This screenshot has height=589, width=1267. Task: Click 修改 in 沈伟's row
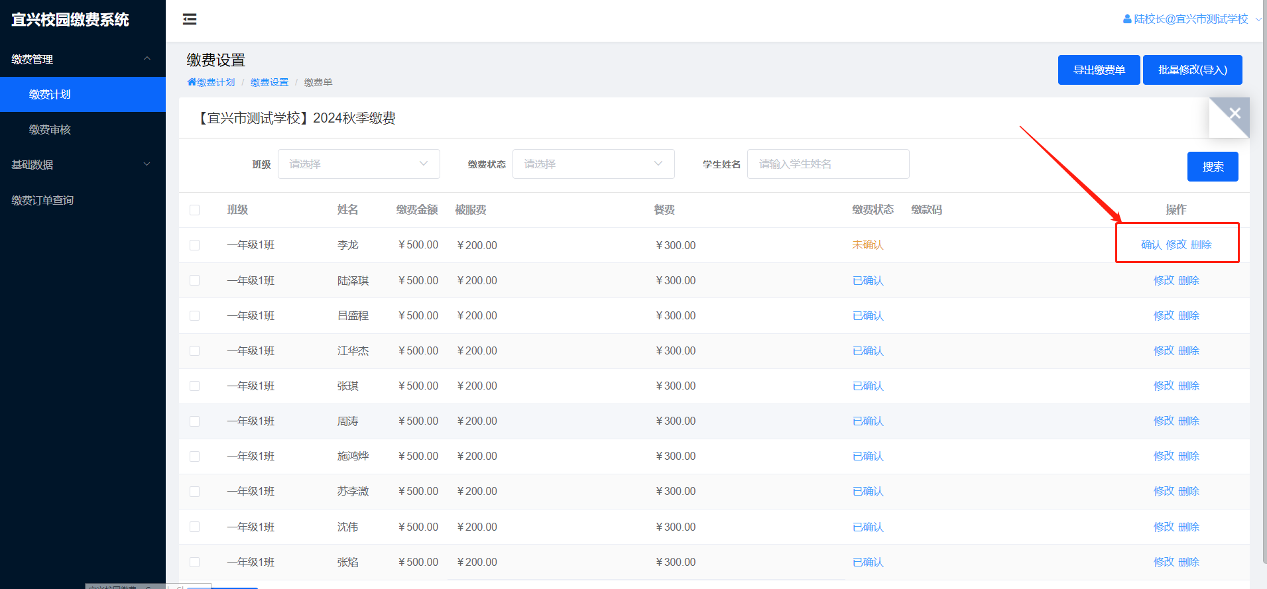(x=1164, y=527)
